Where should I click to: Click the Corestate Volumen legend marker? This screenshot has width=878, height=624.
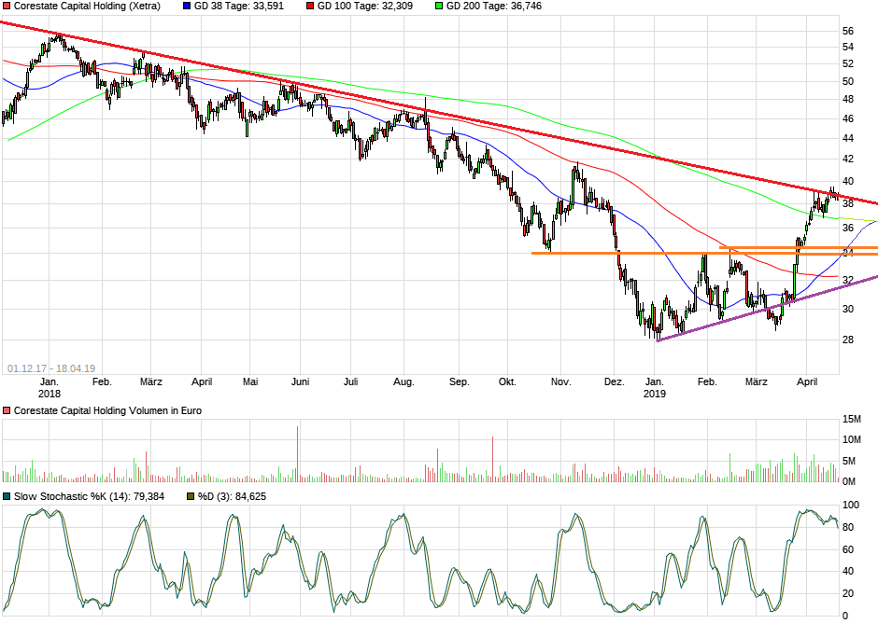click(x=8, y=409)
